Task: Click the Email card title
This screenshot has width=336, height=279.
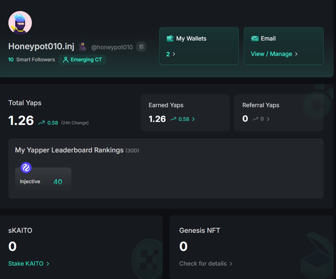Action: pos(268,39)
